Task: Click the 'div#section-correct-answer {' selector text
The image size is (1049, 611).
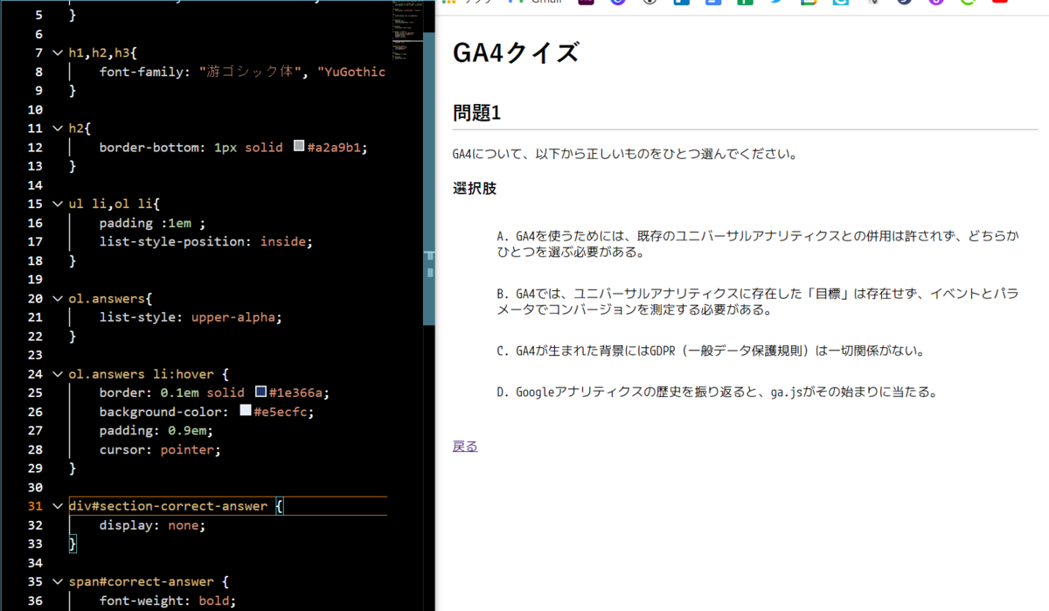Action: pos(176,505)
